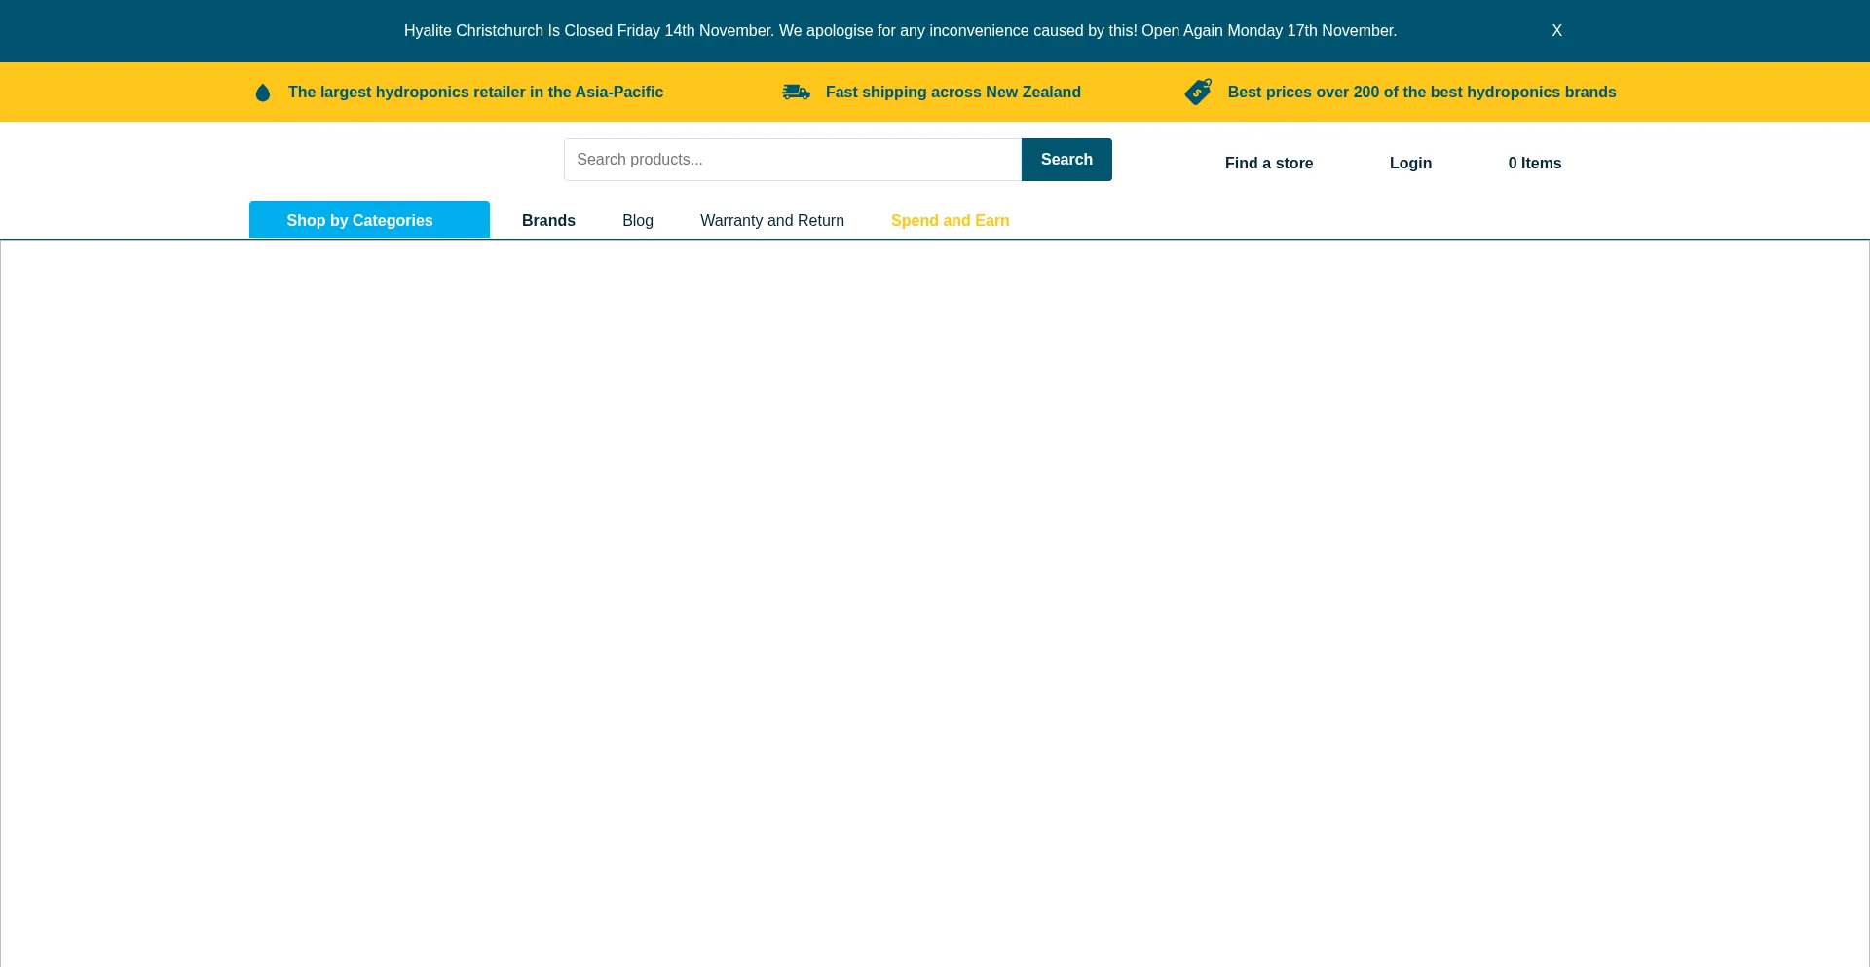1870x967 pixels.
Task: Click the empty logo area beside search
Action: tap(390, 161)
